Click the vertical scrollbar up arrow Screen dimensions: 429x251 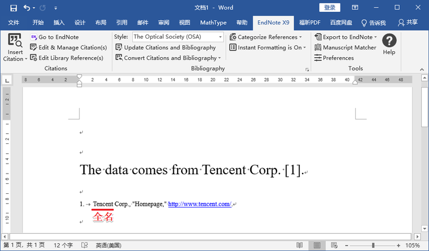[x=424, y=78]
